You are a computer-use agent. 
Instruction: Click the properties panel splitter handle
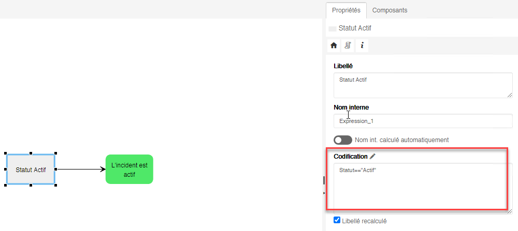point(324,180)
